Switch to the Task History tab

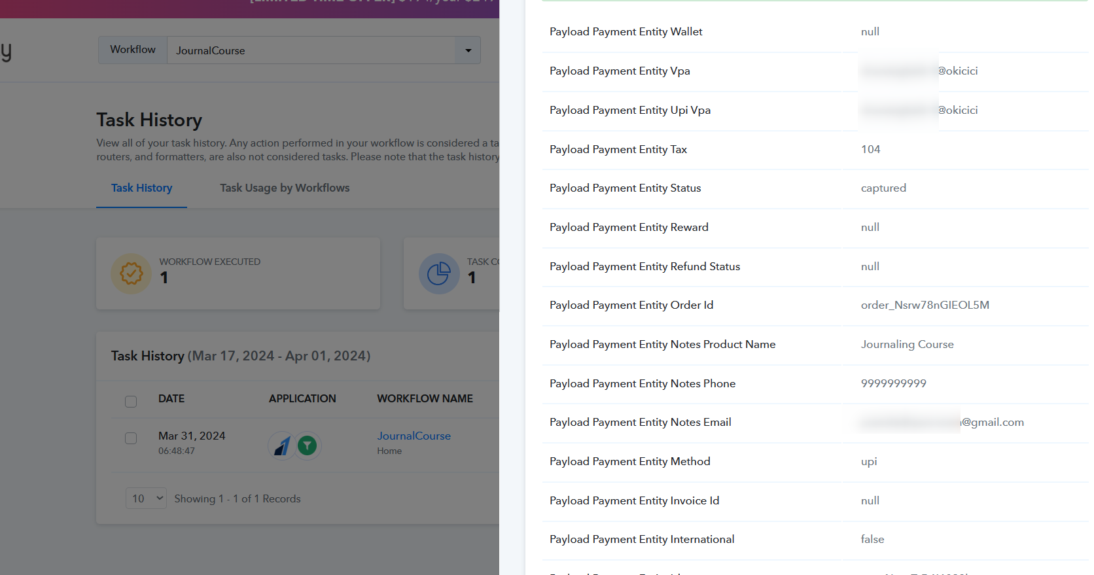tap(141, 188)
